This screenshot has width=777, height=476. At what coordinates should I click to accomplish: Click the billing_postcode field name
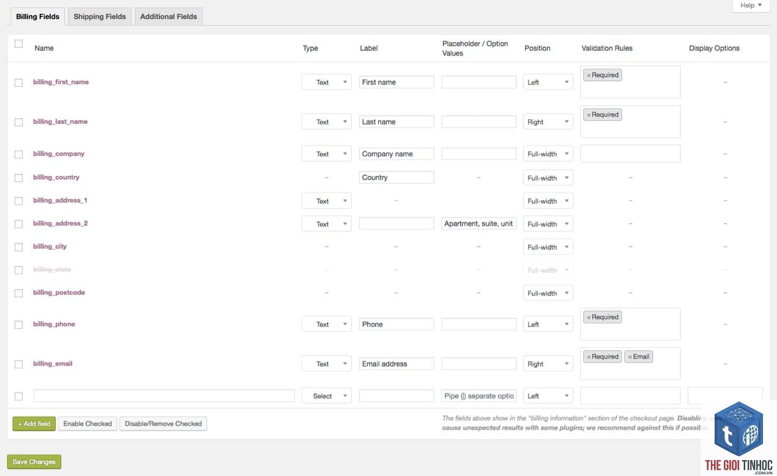pyautogui.click(x=59, y=292)
